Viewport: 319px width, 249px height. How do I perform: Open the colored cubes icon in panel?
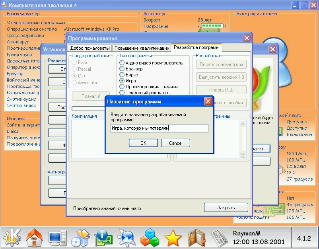pos(150,237)
